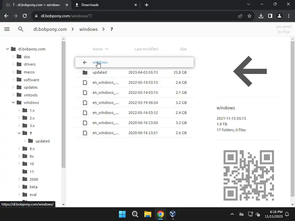Expand the drivers folder in tree

point(13,64)
